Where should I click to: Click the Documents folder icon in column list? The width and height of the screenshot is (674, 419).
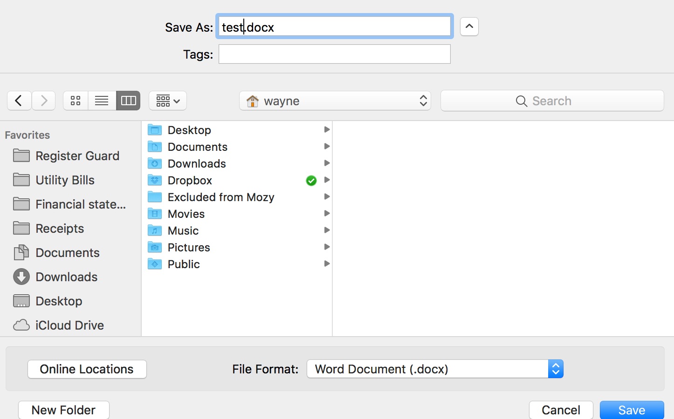coord(155,147)
